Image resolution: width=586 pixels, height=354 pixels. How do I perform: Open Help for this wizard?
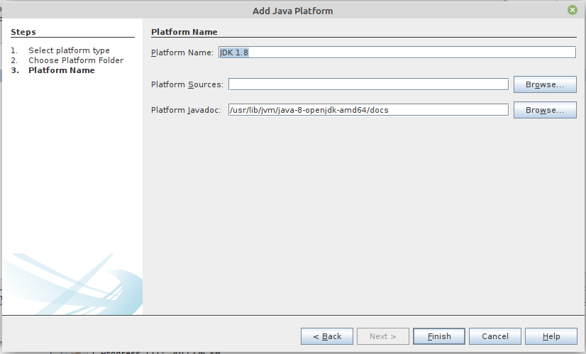[551, 336]
